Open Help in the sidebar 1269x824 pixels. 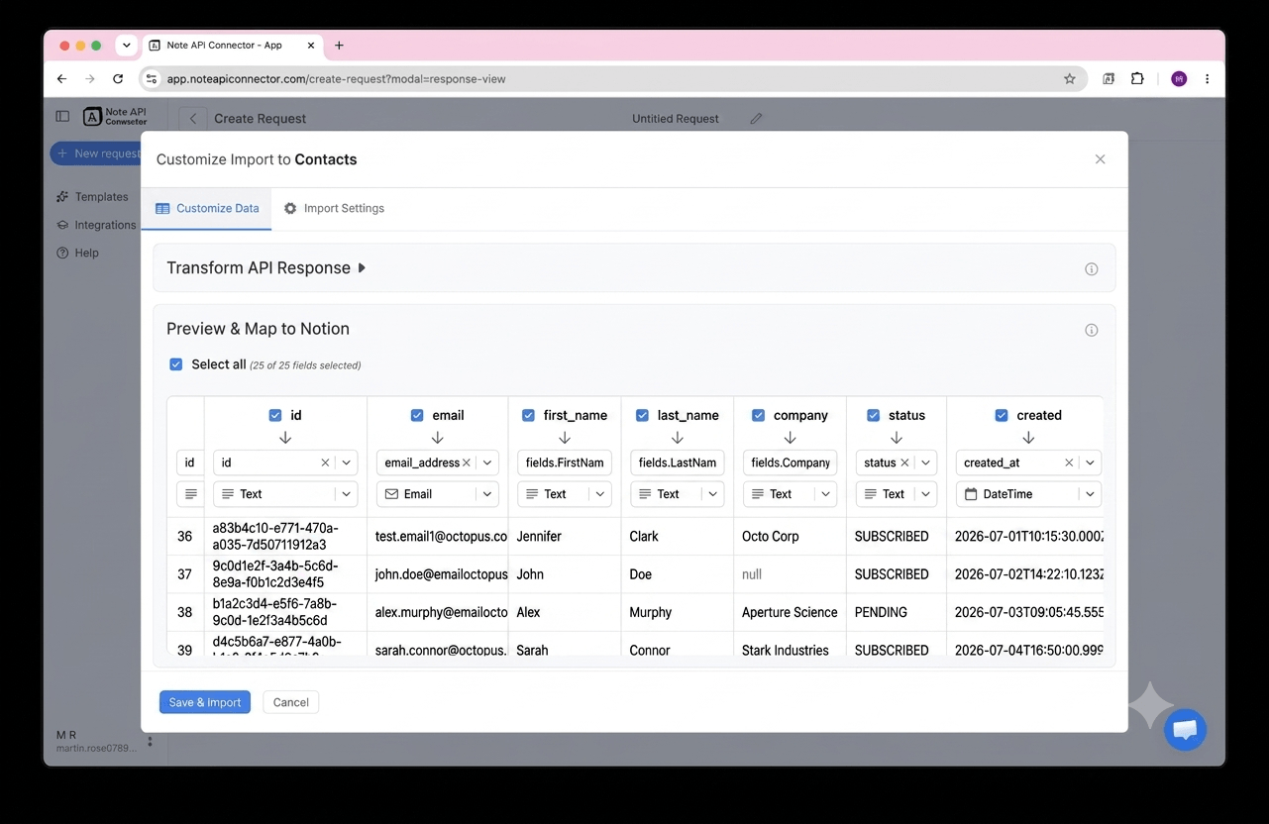77,253
